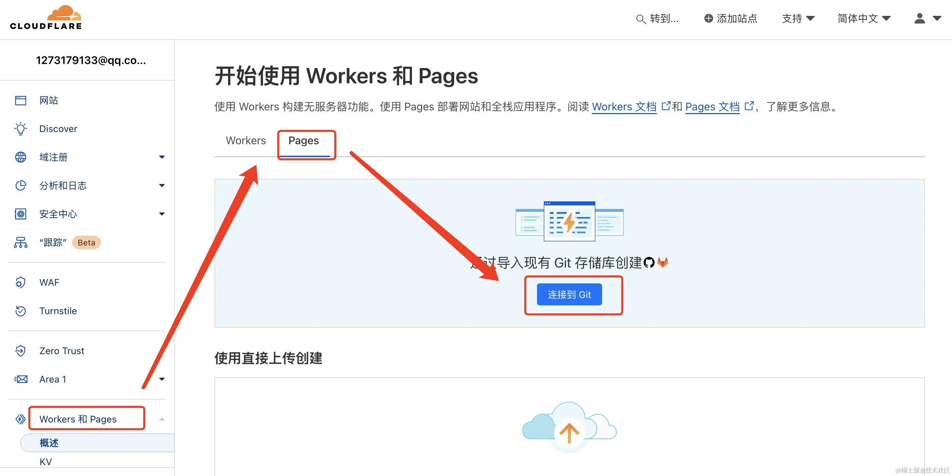Click the Workers 和 Pages diamond icon
Image resolution: width=952 pixels, height=476 pixels.
pos(21,419)
